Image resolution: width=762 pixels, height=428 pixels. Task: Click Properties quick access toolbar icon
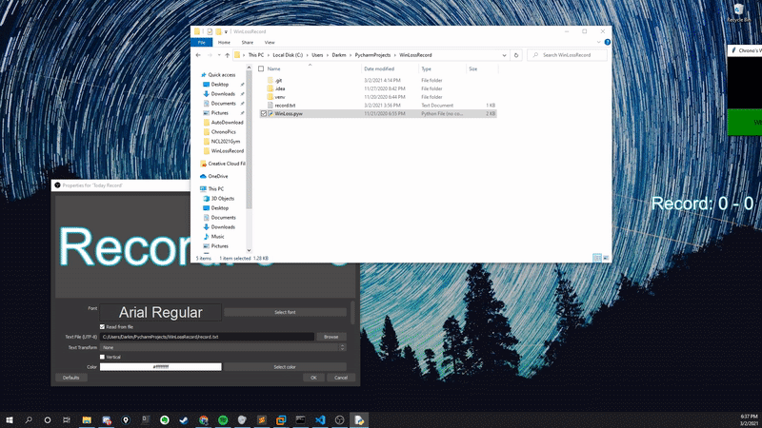(x=210, y=31)
